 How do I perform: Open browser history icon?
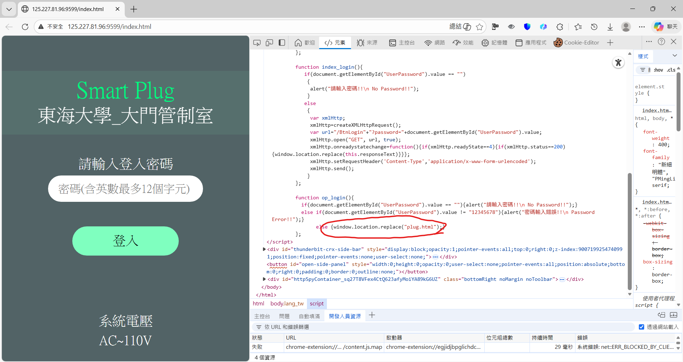(x=594, y=27)
